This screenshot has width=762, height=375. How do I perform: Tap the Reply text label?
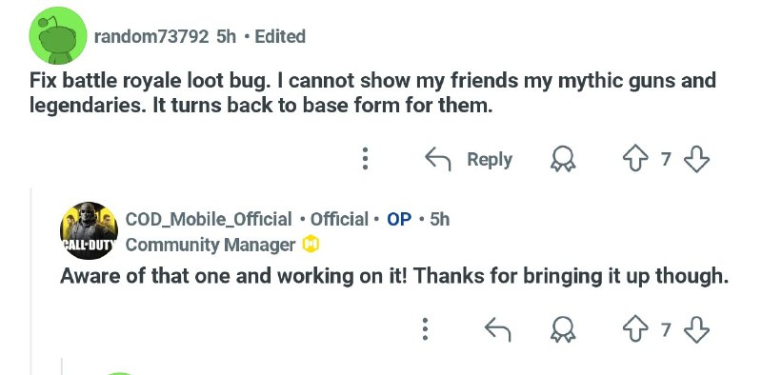point(490,159)
